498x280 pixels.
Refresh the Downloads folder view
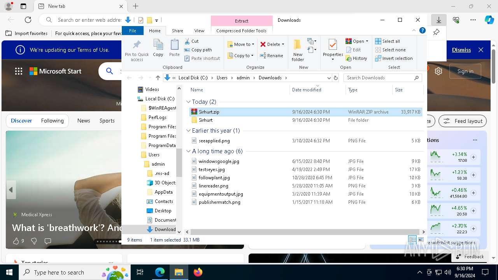tap(336, 78)
